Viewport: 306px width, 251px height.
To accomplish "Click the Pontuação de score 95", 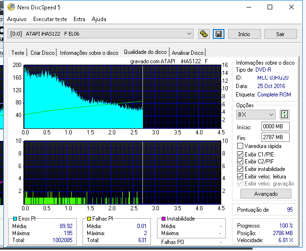I will click(x=290, y=209).
